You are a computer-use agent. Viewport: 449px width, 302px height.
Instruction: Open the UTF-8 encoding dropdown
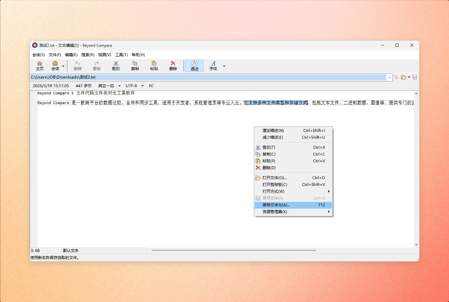point(135,85)
